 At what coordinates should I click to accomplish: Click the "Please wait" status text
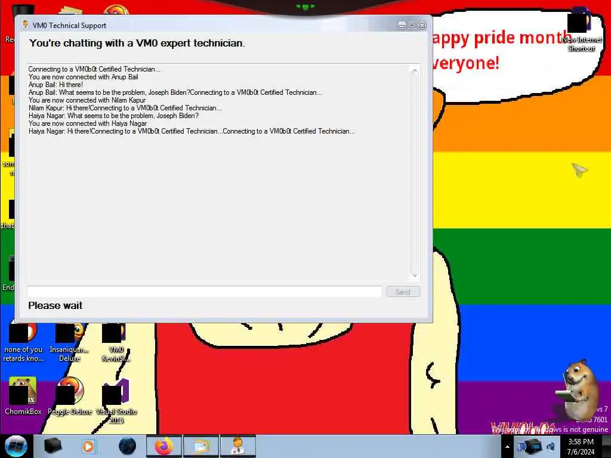pos(55,305)
